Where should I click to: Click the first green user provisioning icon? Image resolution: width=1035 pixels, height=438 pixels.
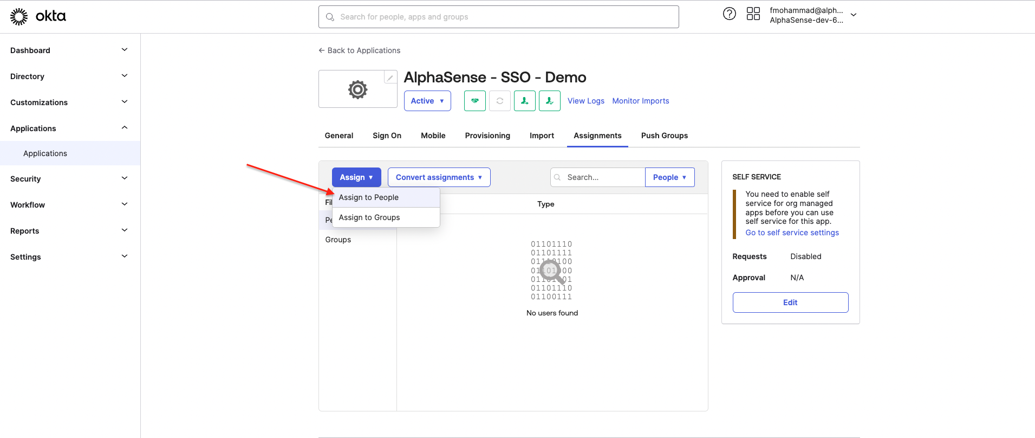click(x=525, y=101)
